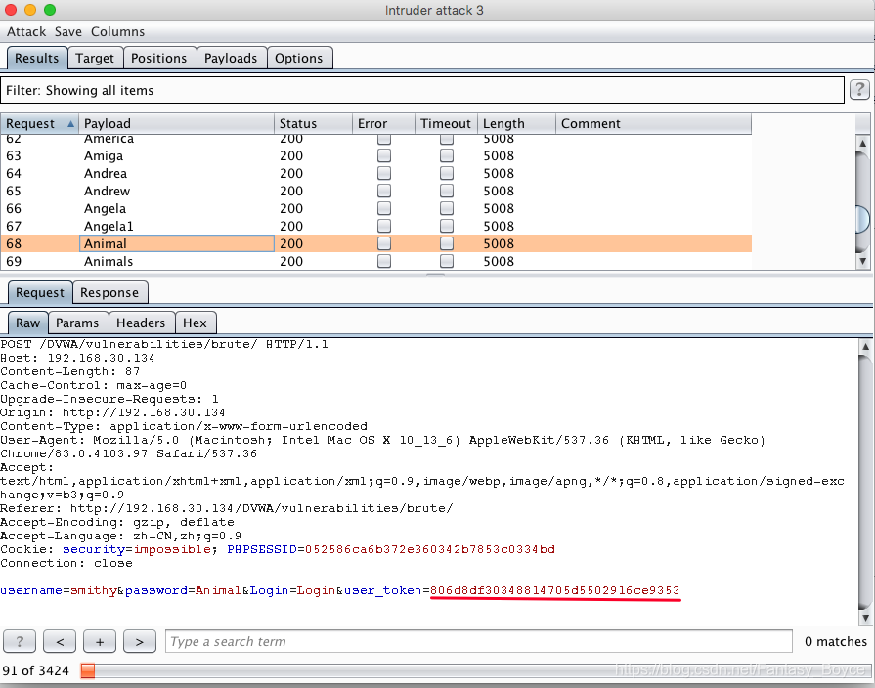
Task: Click the search help question mark button
Action: 20,641
